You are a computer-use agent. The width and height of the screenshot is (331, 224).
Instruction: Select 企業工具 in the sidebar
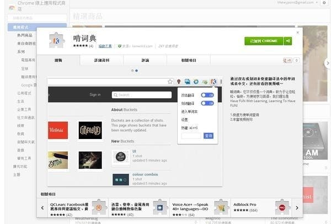pyautogui.click(x=24, y=109)
